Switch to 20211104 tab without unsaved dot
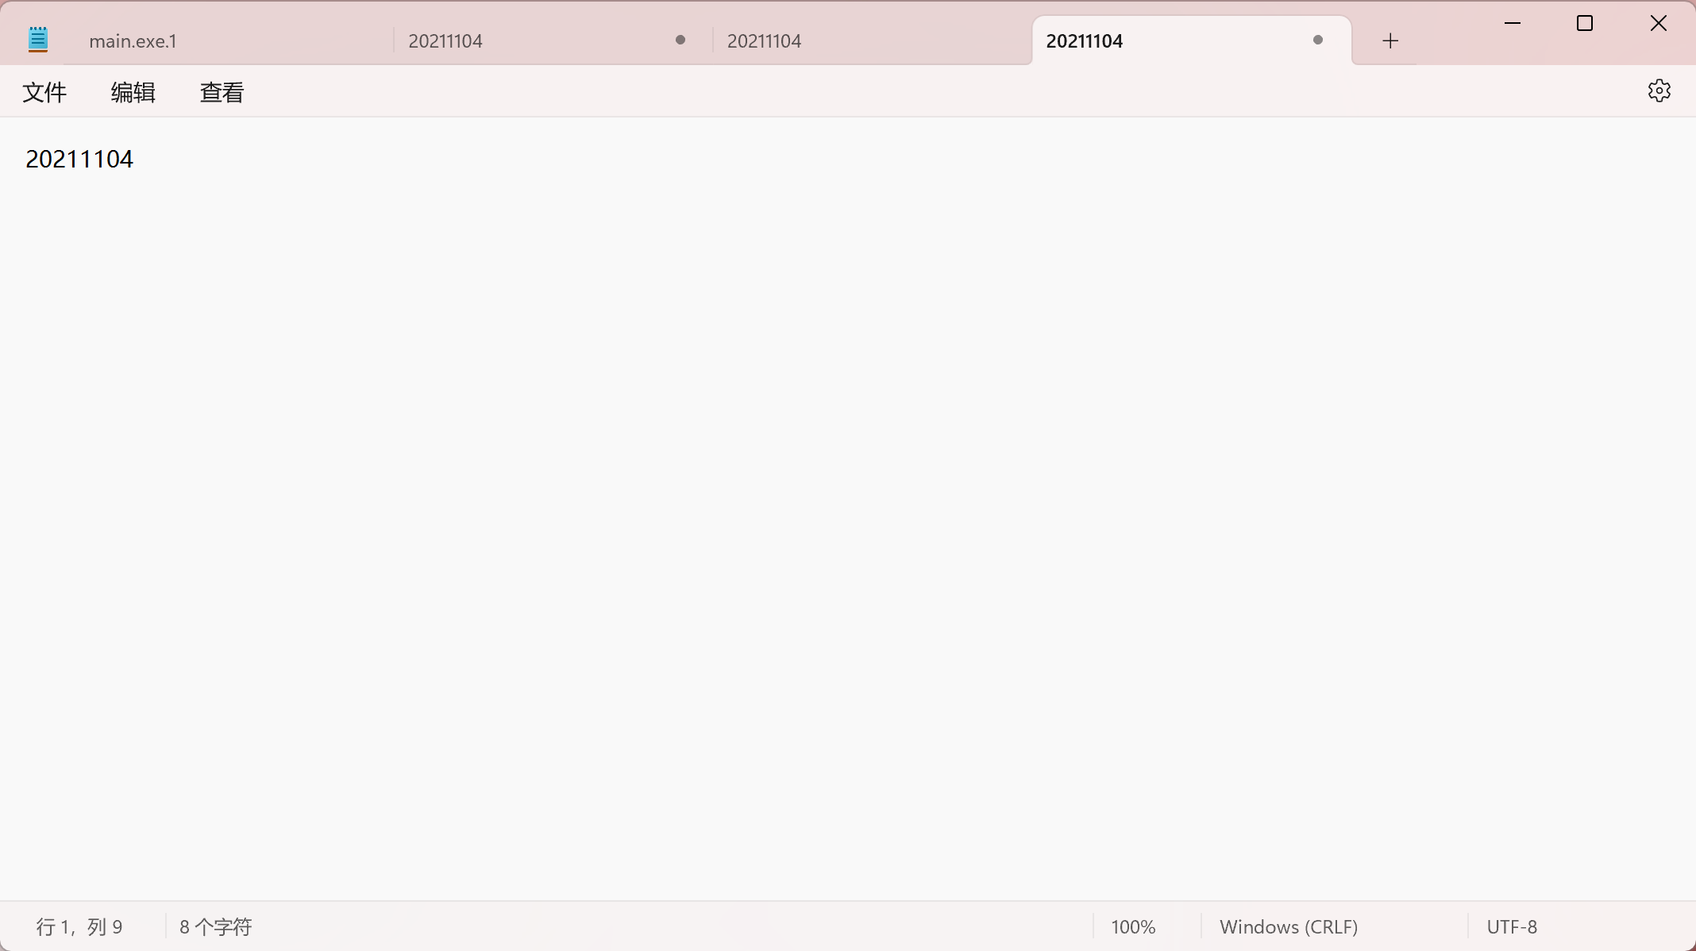The width and height of the screenshot is (1696, 951). pyautogui.click(x=764, y=41)
